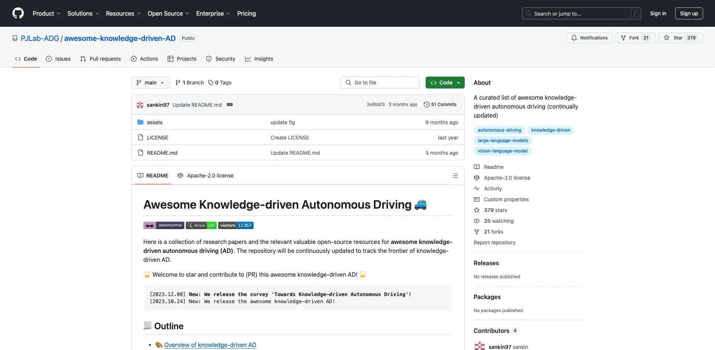This screenshot has height=350, width=715.
Task: Open commit hash 2e8bbf3
Action: point(375,105)
